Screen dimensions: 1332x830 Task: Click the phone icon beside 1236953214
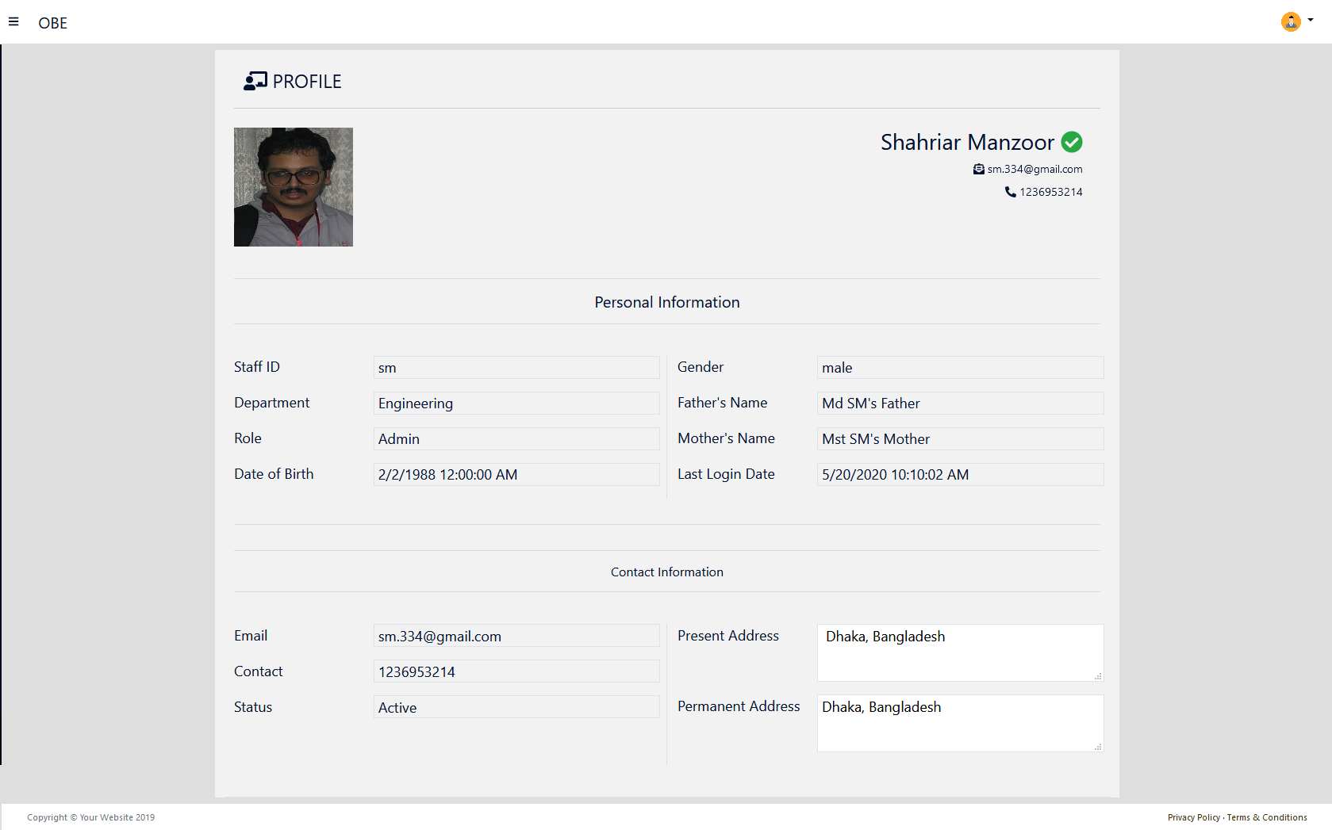coord(1011,192)
